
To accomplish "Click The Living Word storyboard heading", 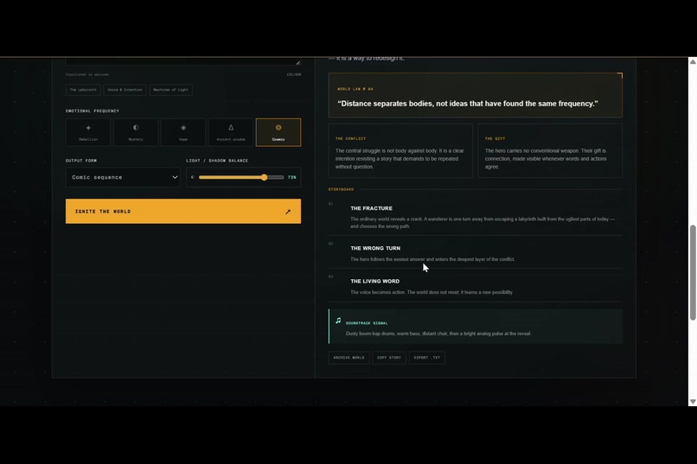I will click(374, 281).
